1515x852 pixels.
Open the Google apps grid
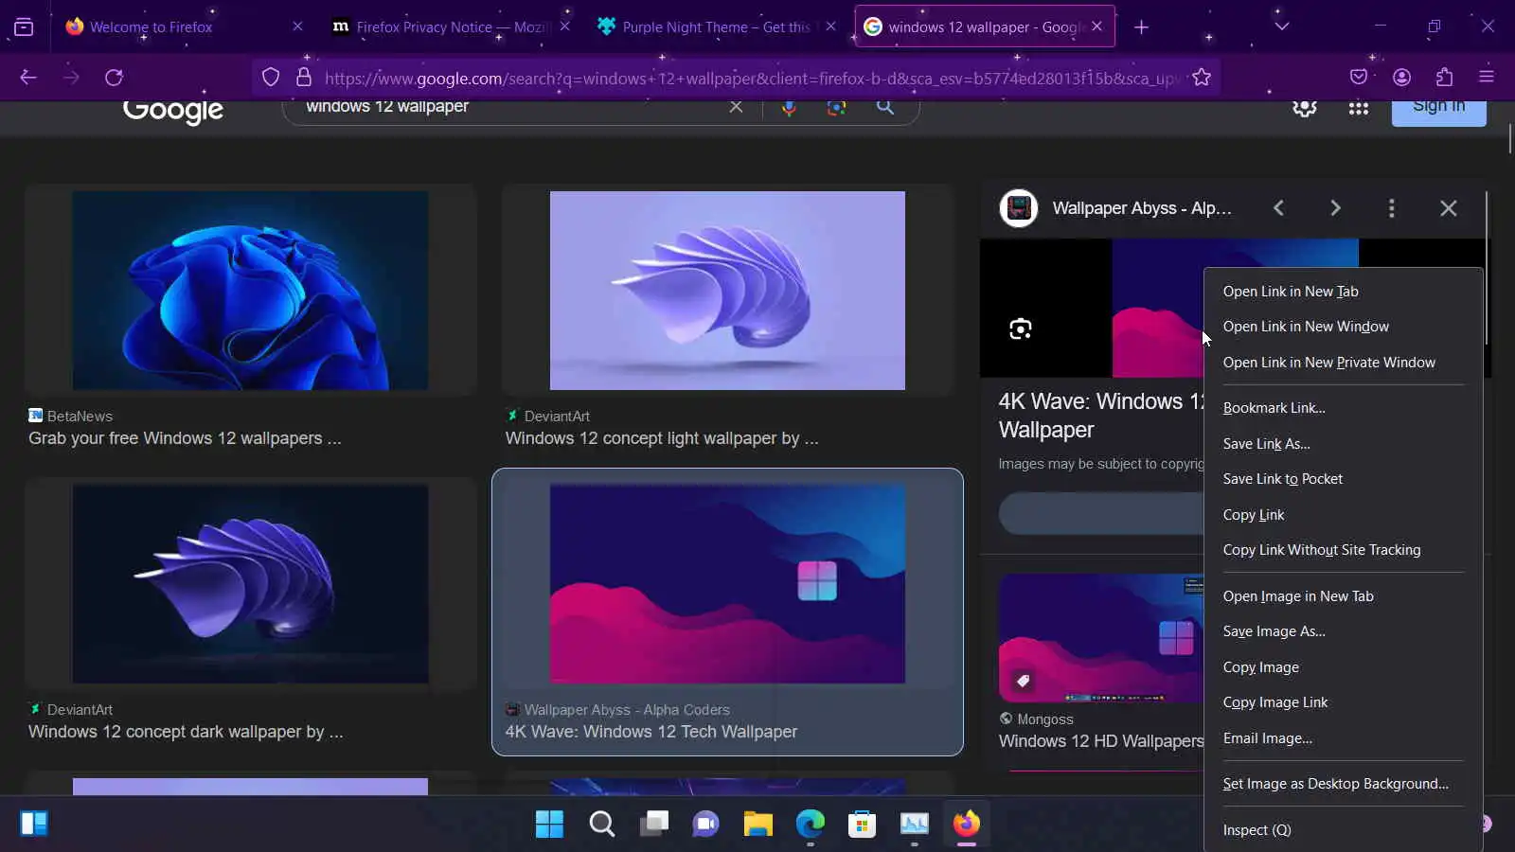coord(1359,108)
